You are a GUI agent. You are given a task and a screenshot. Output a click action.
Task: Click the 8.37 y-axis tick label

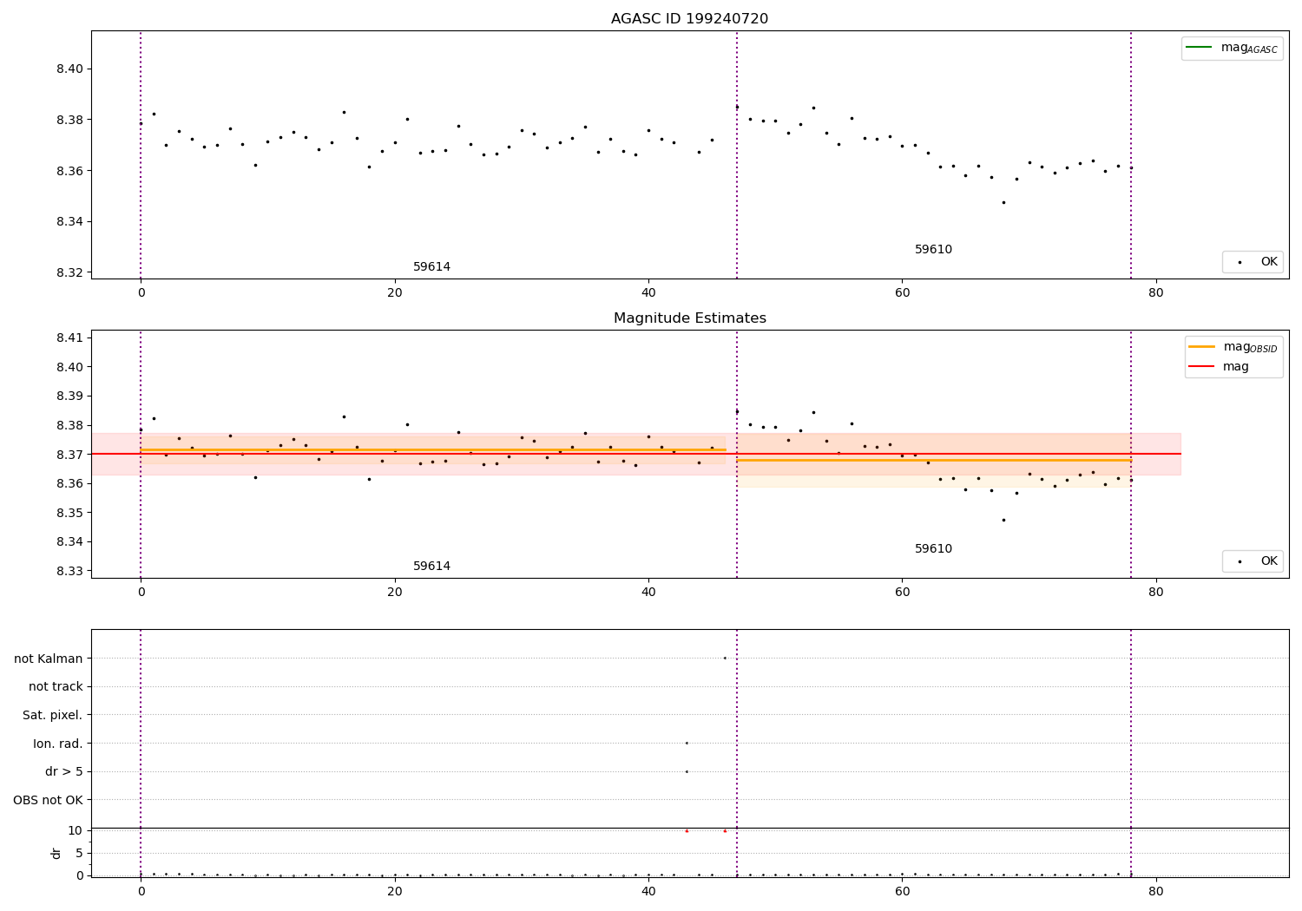click(x=69, y=455)
